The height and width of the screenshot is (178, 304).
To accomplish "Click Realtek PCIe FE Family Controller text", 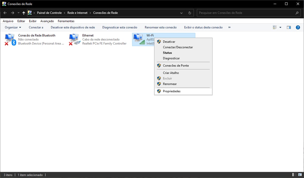I will pos(104,43).
